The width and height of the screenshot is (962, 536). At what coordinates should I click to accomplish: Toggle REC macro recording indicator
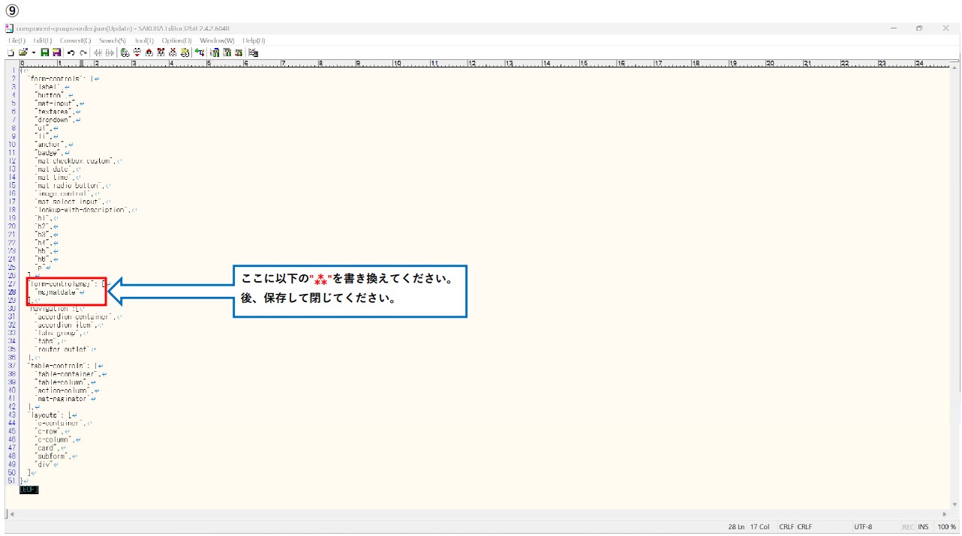click(908, 527)
